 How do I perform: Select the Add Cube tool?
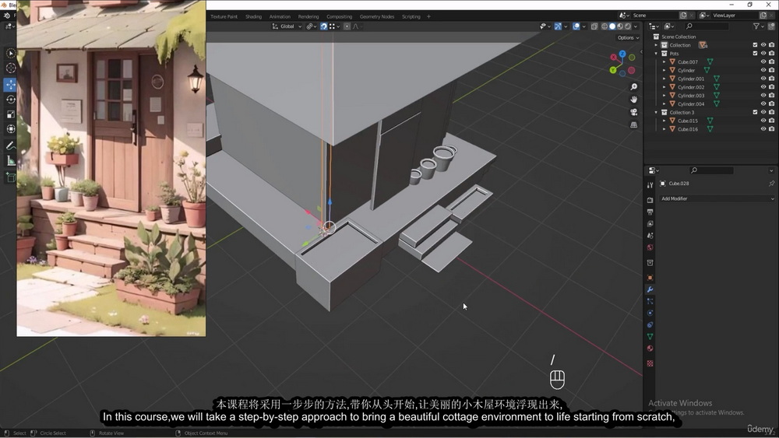(x=10, y=177)
